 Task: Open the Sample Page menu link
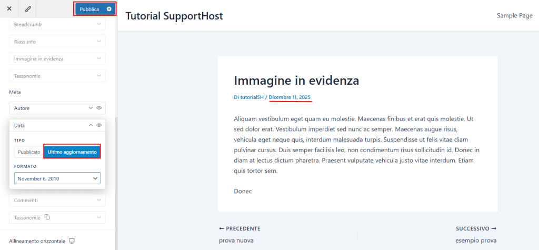(x=514, y=16)
